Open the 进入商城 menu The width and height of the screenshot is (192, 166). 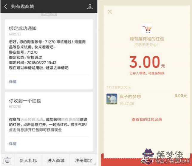(x=56, y=160)
